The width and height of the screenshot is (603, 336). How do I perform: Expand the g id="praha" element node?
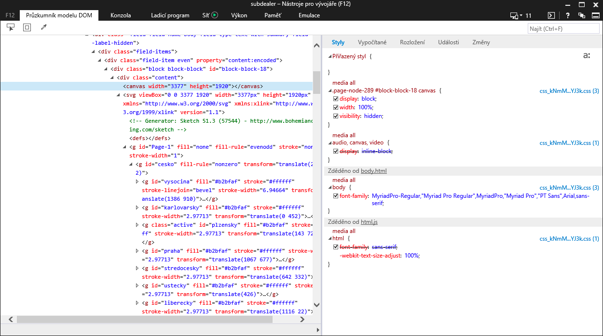click(x=137, y=251)
